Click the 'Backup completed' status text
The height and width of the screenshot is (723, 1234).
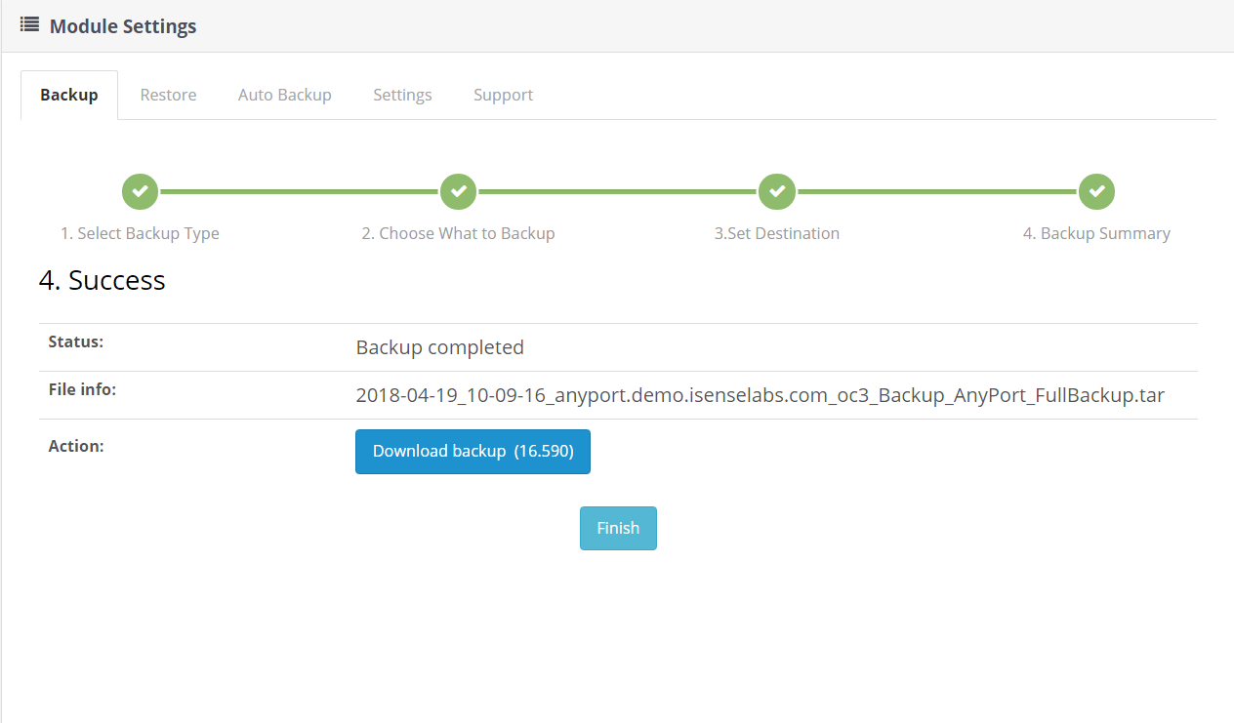(x=440, y=347)
